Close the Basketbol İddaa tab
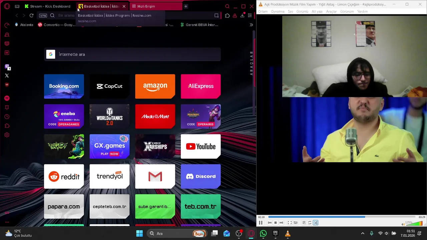 (x=124, y=6)
